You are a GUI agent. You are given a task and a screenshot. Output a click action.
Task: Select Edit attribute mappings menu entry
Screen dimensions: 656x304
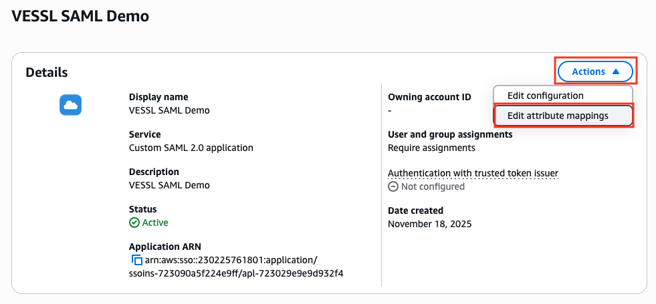558,116
